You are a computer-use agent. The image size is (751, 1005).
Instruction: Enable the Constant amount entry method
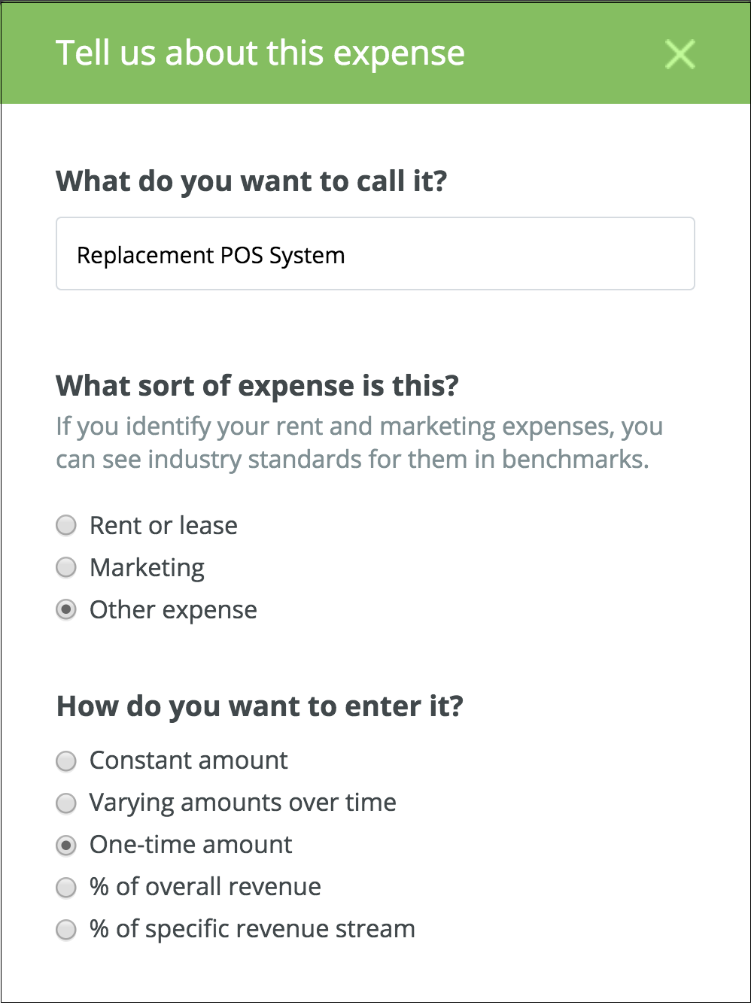pyautogui.click(x=65, y=761)
